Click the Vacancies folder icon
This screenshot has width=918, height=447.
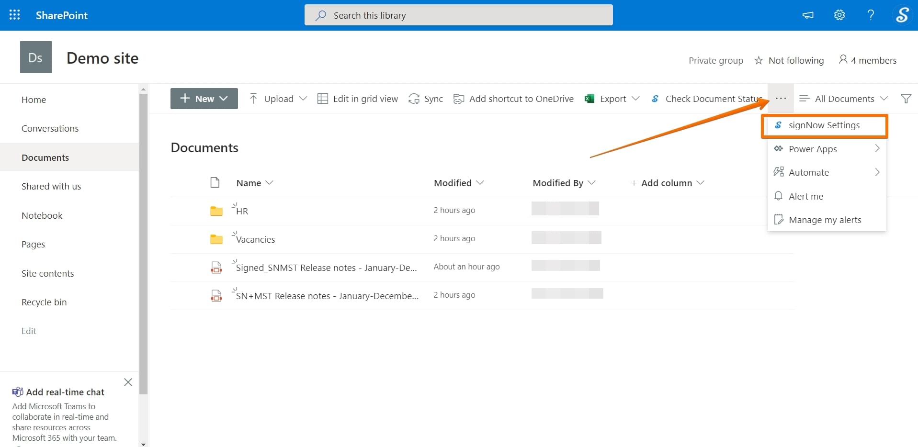pos(216,239)
